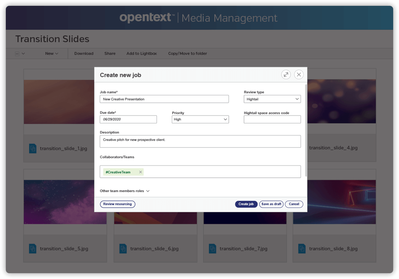Select Add to Lightbox in the toolbar
This screenshot has width=399, height=279.
pos(141,54)
